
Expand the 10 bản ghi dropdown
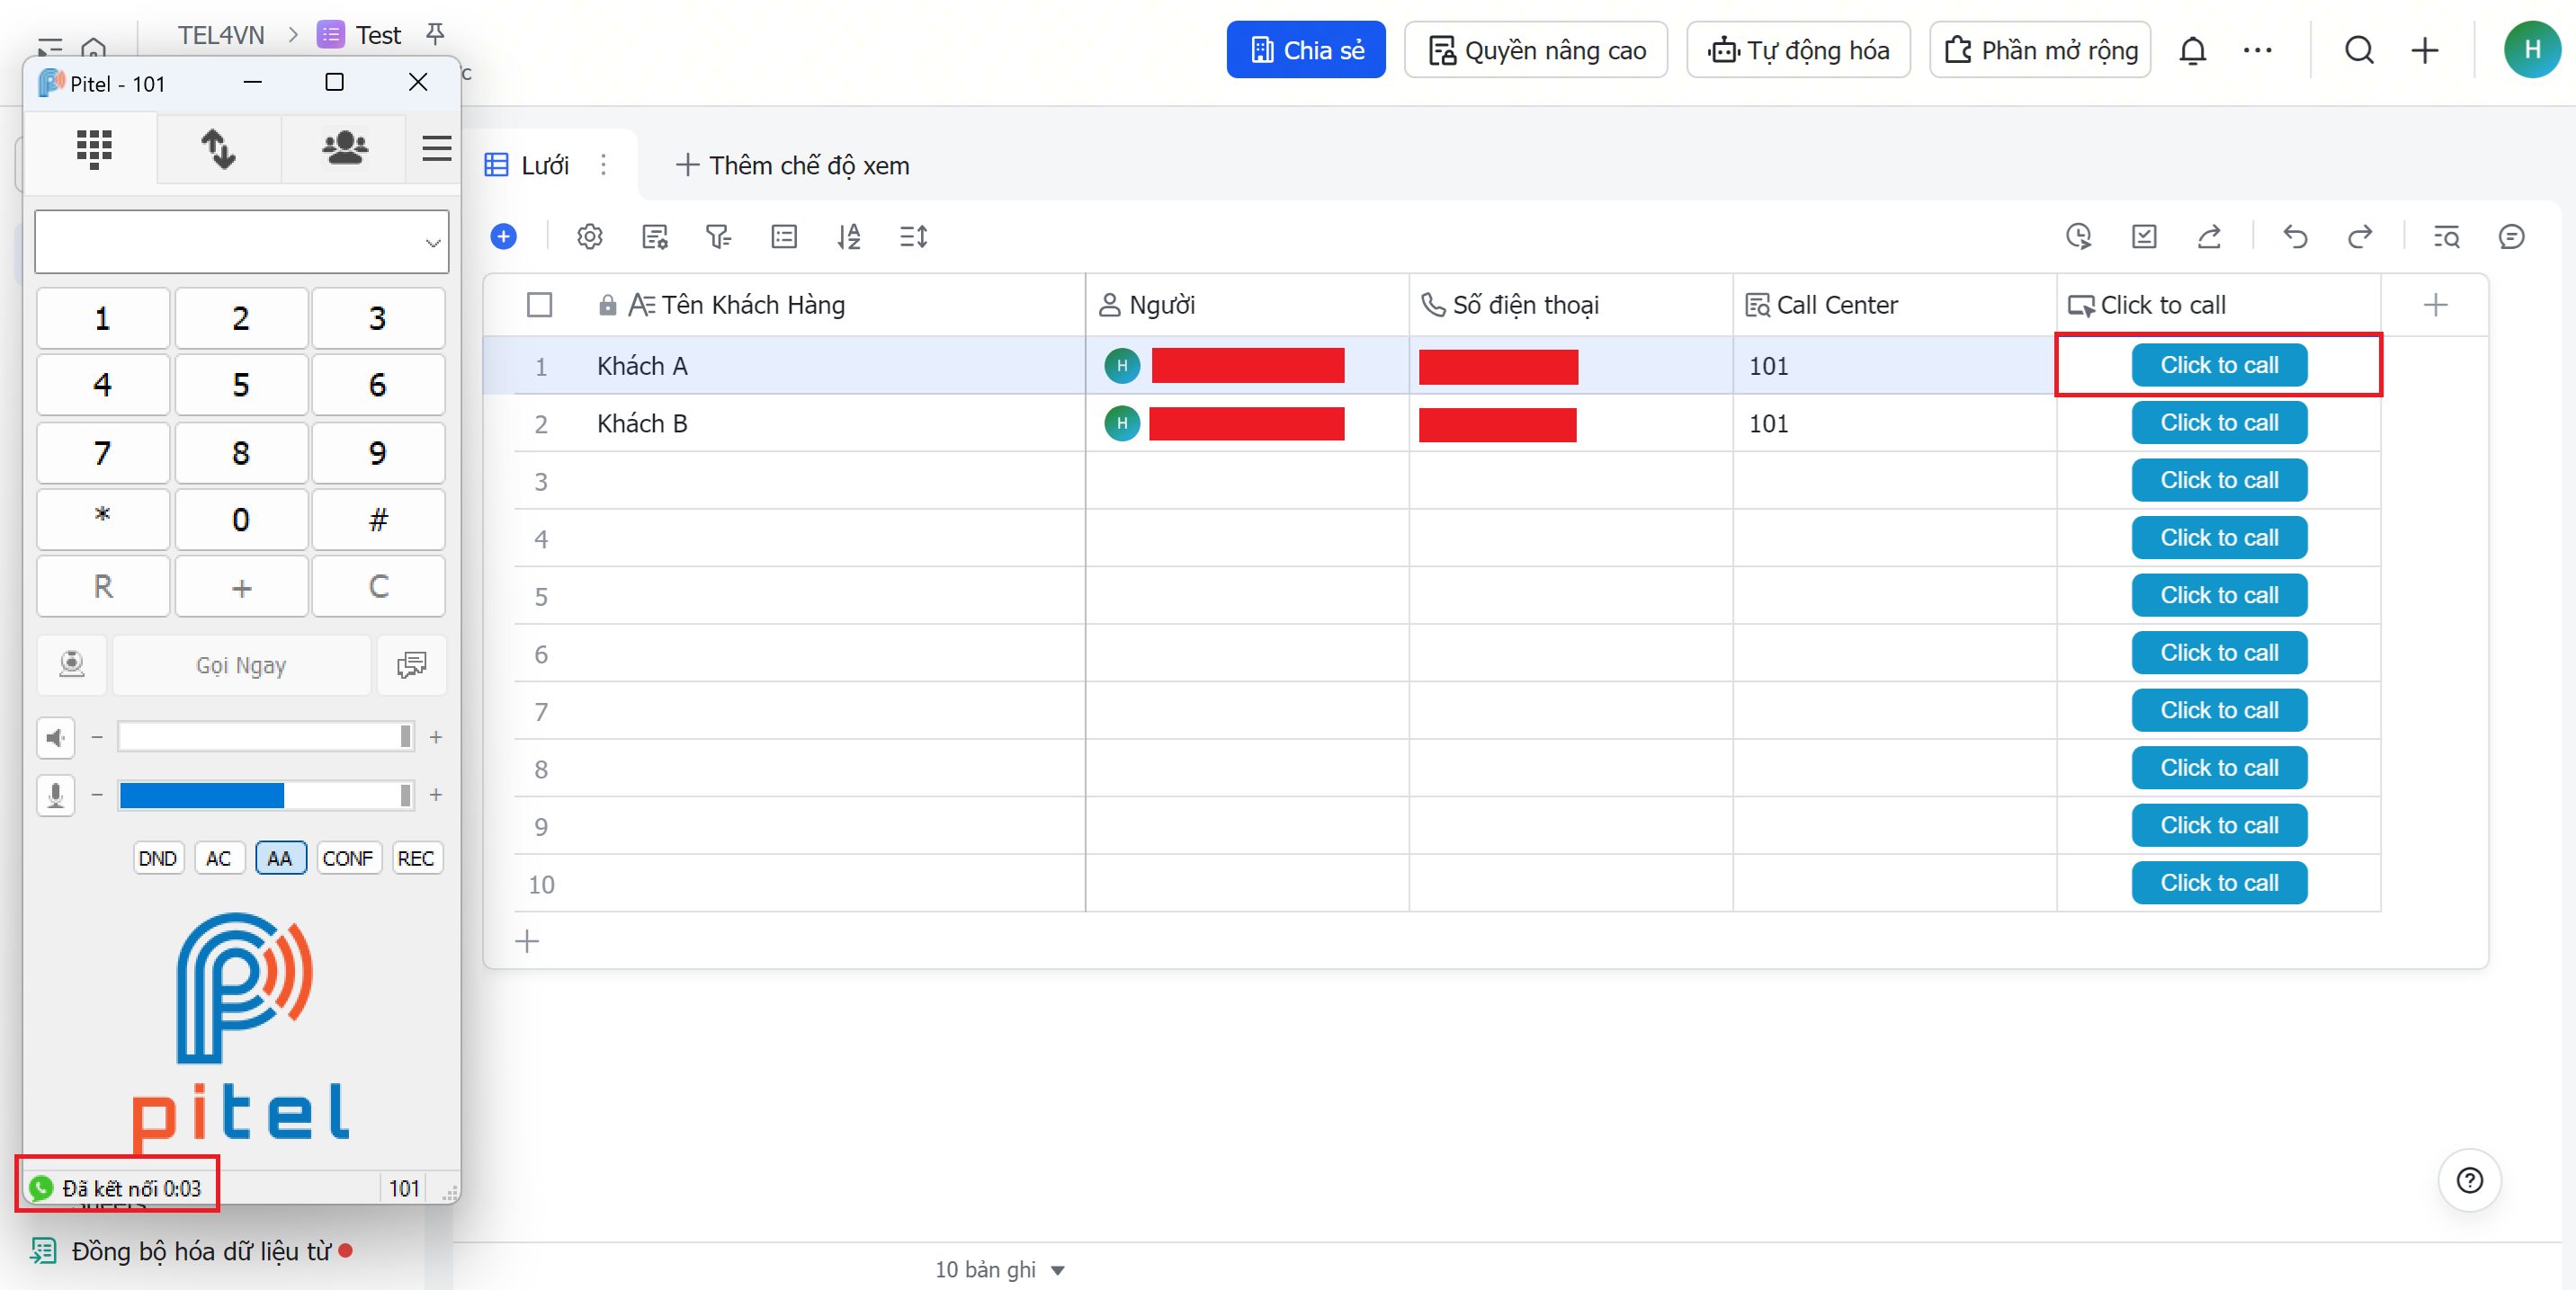pyautogui.click(x=1058, y=1270)
